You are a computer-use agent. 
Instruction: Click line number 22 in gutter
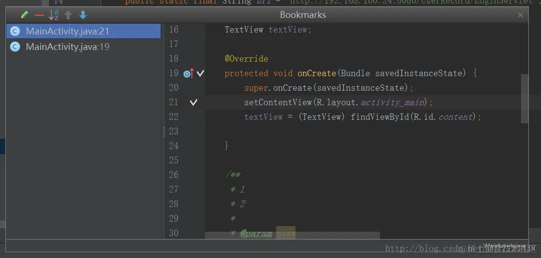point(174,116)
